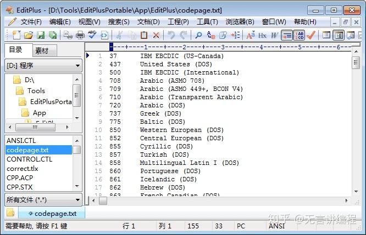
Task: Switch to the 素材 tab
Action: pyautogui.click(x=43, y=51)
